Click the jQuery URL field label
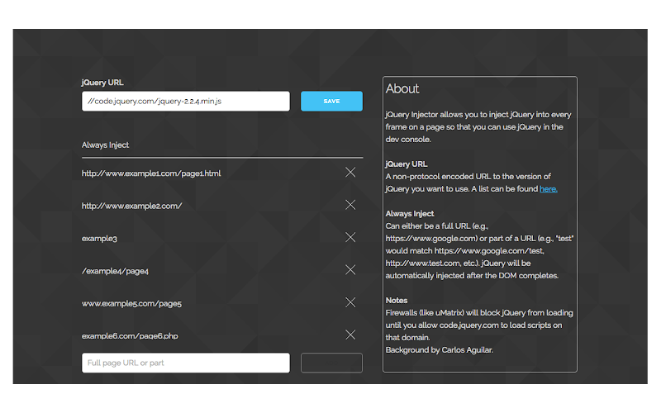661x413 pixels. (x=102, y=83)
